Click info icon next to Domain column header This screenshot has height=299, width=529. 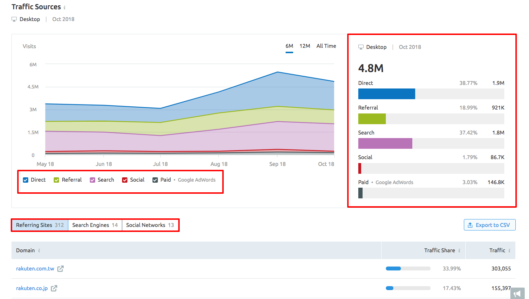[x=39, y=251]
